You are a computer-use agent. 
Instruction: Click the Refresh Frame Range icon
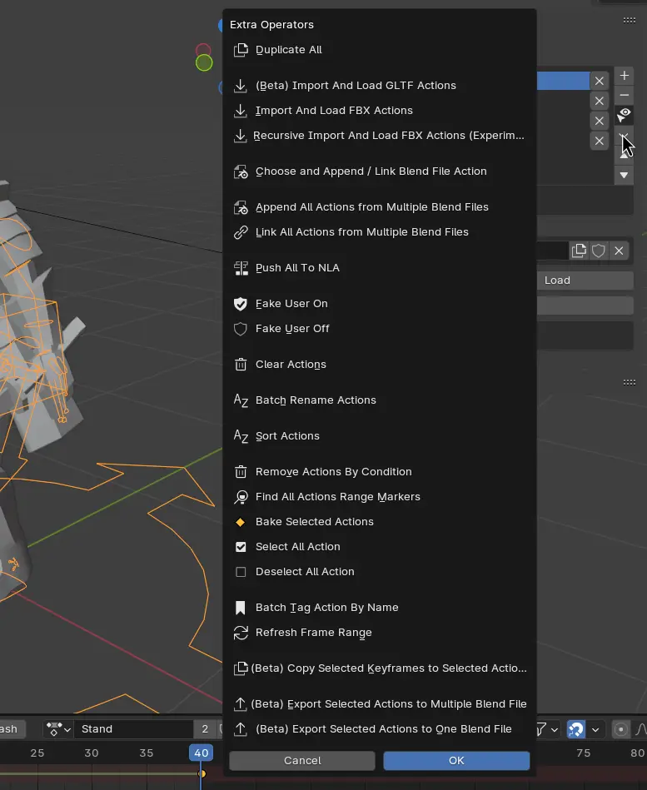tap(241, 633)
